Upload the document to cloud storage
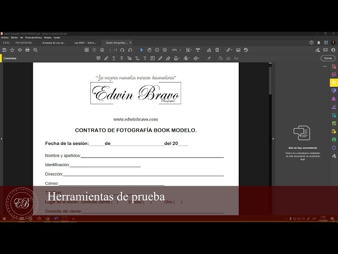 click(20, 50)
